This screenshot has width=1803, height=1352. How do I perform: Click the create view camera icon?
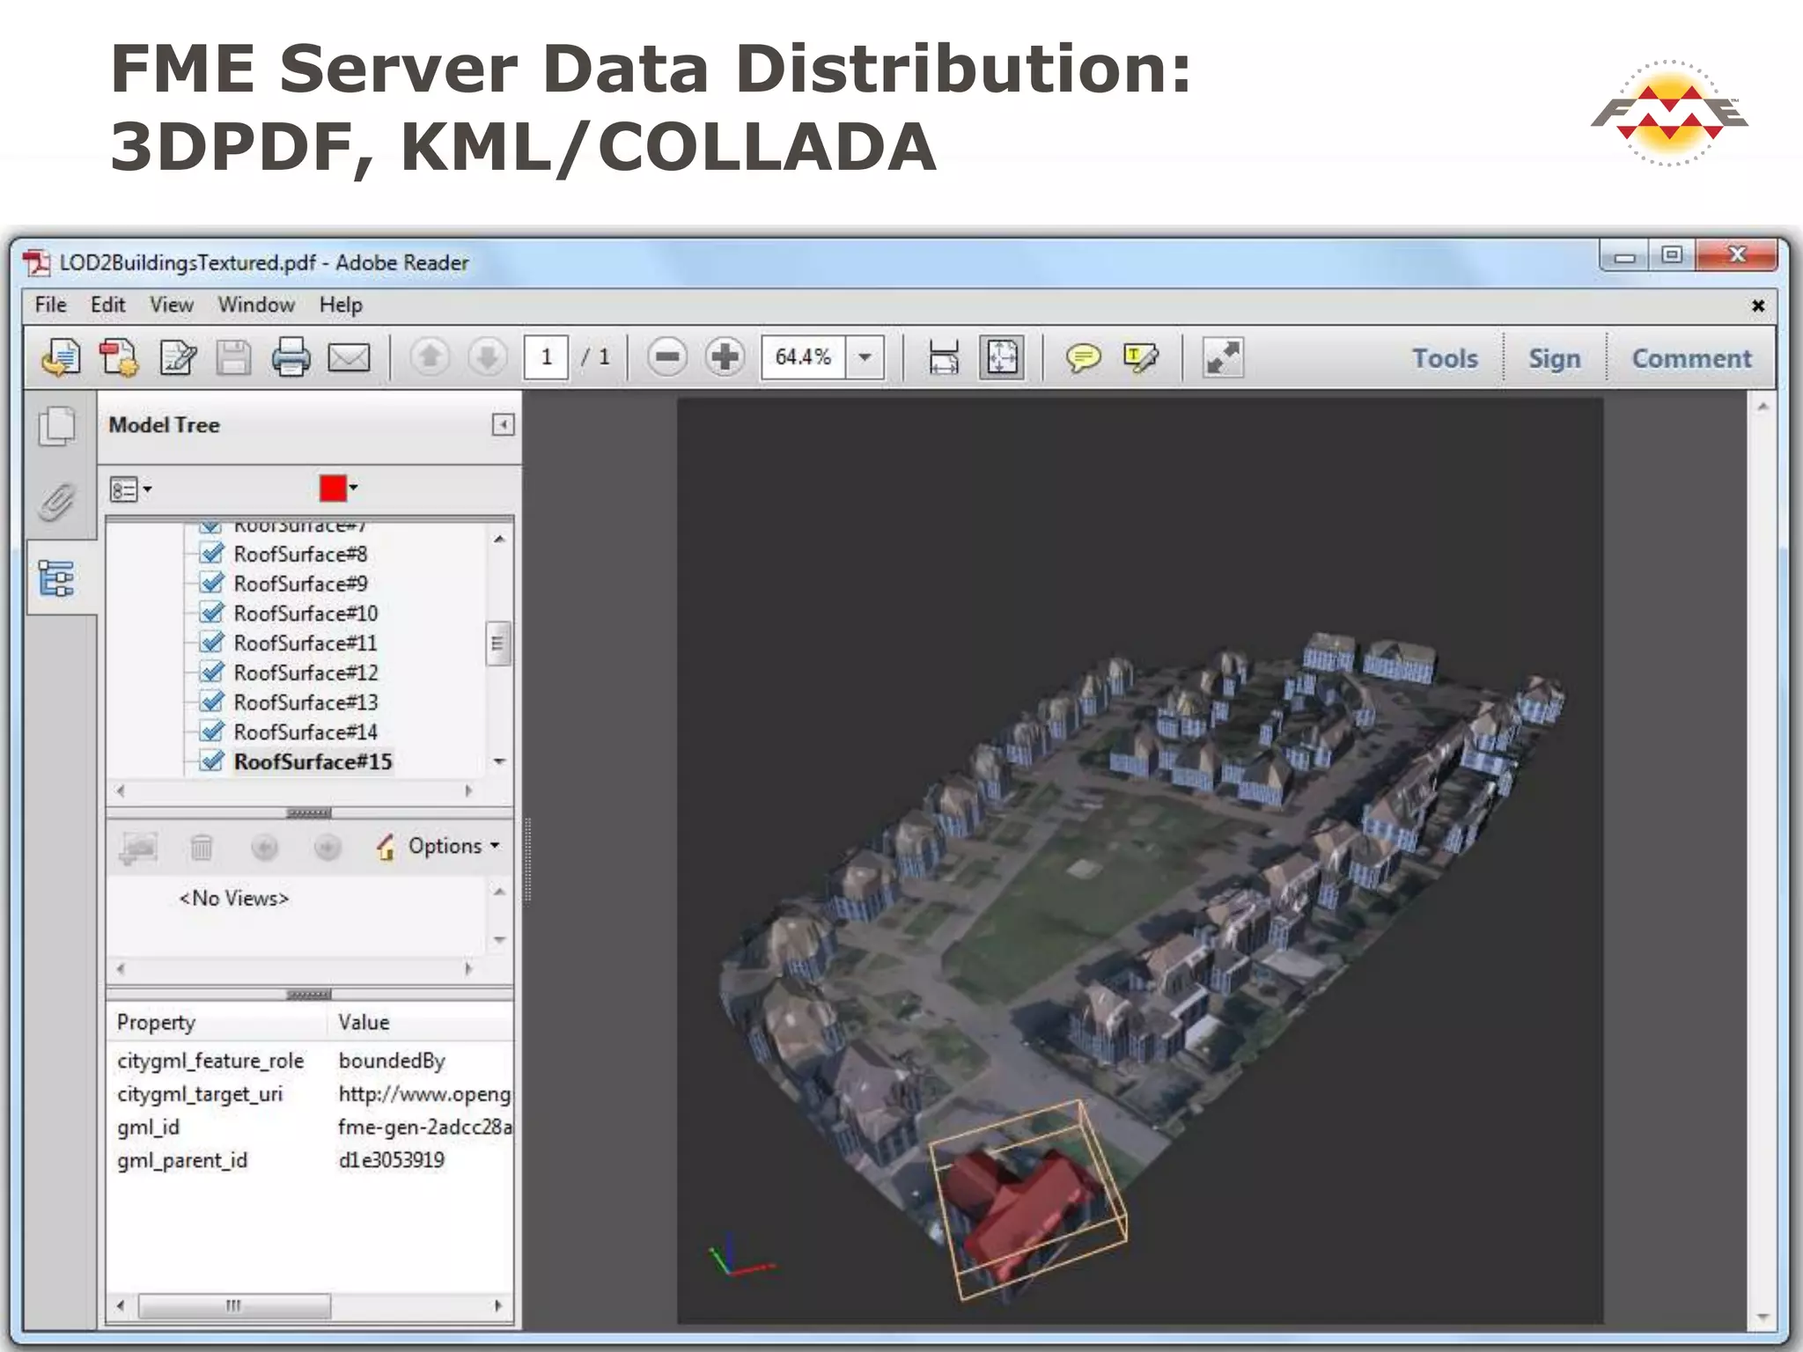(139, 847)
